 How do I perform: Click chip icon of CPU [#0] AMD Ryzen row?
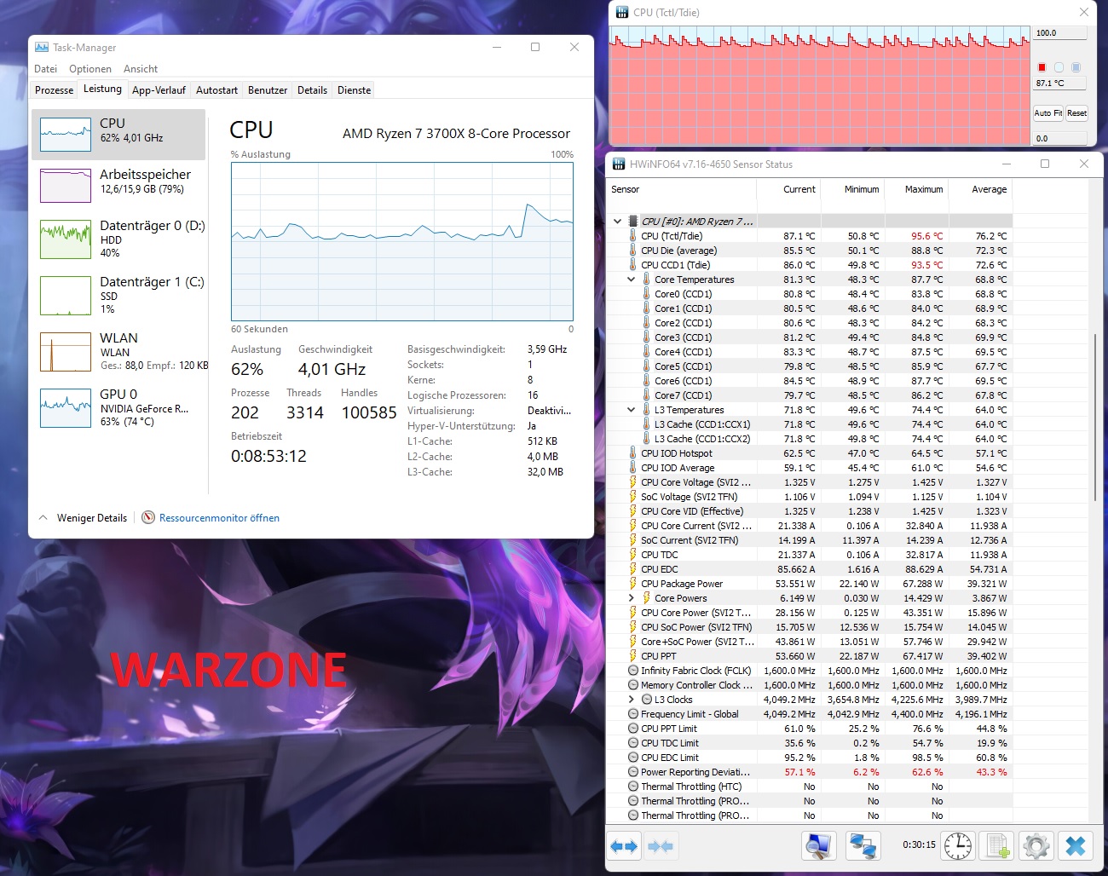(x=632, y=222)
